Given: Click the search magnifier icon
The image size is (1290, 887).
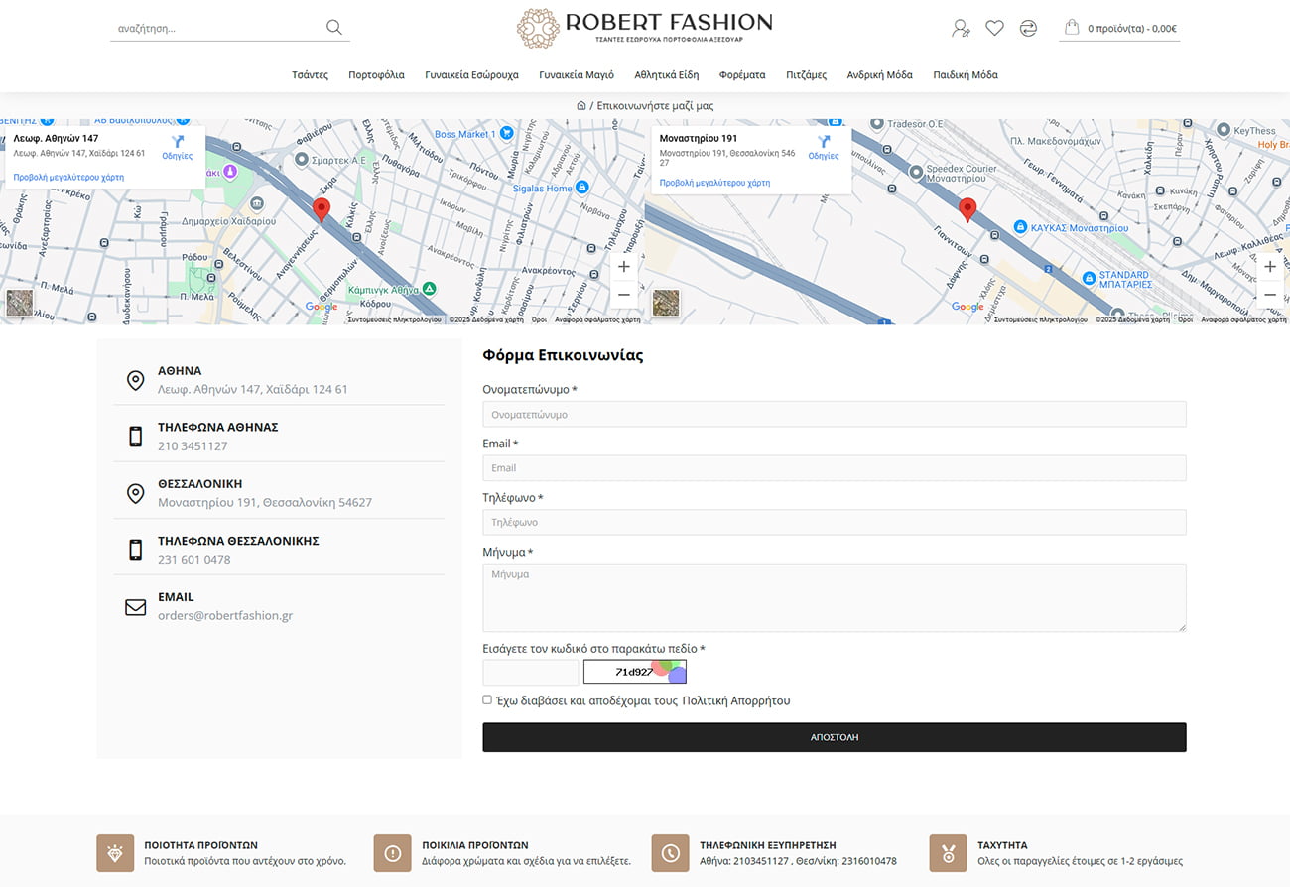Looking at the screenshot, I should [334, 27].
